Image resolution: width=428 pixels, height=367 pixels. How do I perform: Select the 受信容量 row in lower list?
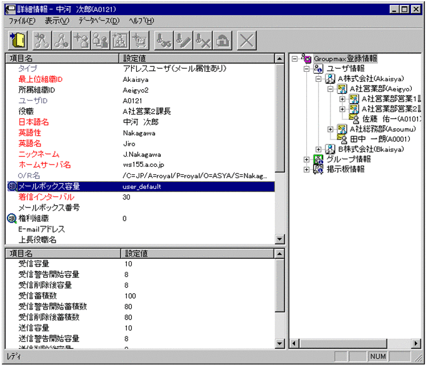click(x=141, y=264)
